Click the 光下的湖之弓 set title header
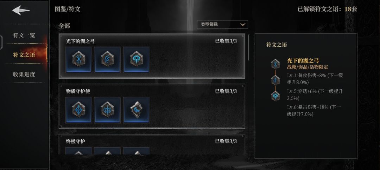 click(81, 41)
